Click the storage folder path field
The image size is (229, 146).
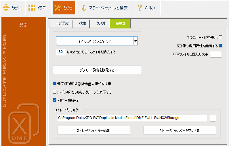tap(132, 118)
